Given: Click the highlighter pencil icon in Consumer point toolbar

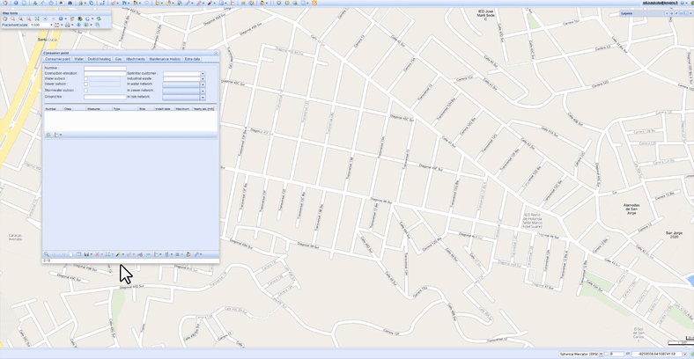Looking at the screenshot, I should (118, 254).
